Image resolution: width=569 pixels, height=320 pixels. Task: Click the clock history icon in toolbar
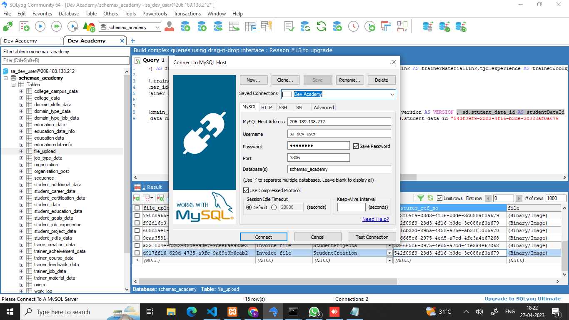tap(353, 27)
